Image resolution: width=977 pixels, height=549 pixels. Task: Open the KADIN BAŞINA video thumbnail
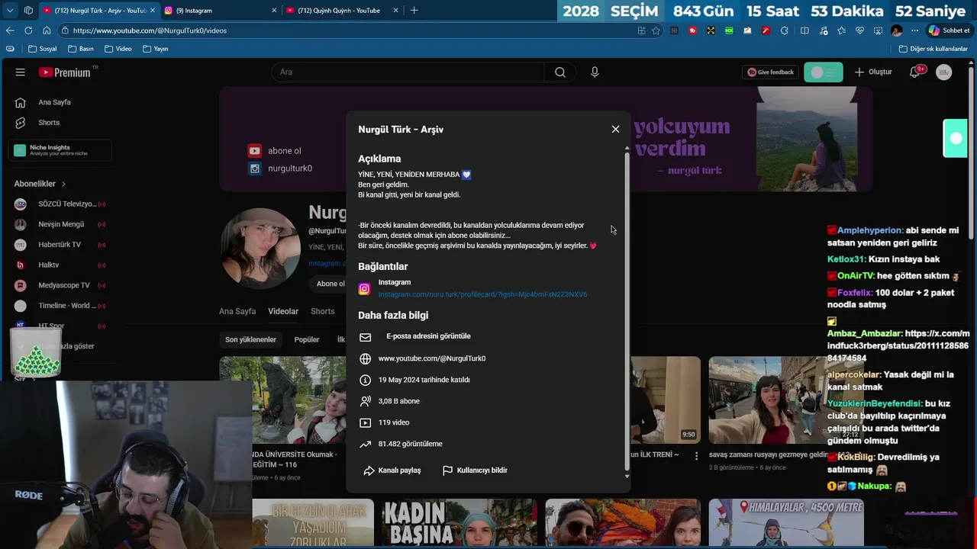coord(459,522)
